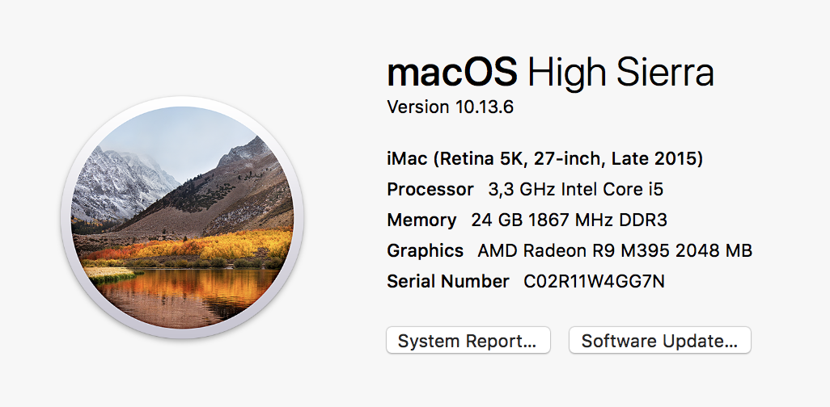Click the bold "macOS" title word
The image size is (830, 407).
coord(452,73)
